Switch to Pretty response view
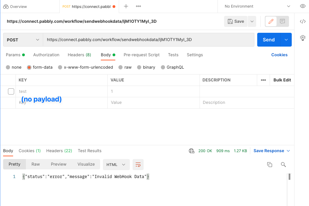The image size is (309, 206). point(15,164)
